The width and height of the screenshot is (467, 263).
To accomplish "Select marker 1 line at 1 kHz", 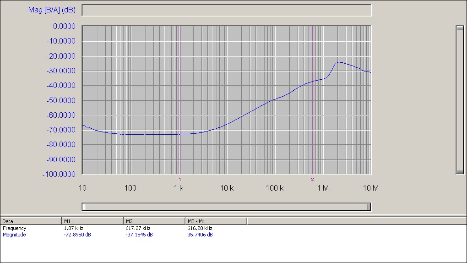I will coord(180,100).
